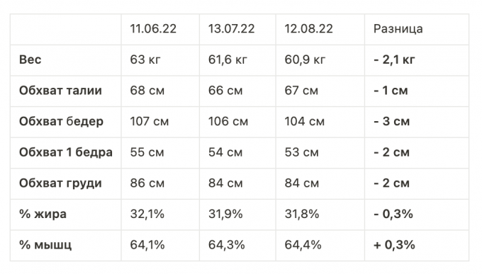
Task: Select the Обхват бедер row label
Action: 61,121
